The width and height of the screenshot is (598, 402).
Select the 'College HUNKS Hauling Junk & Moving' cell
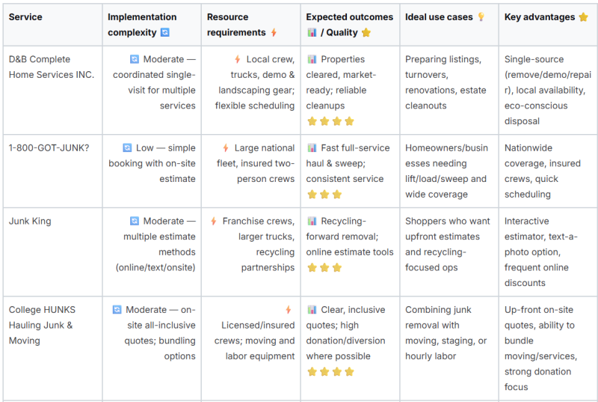pos(52,348)
